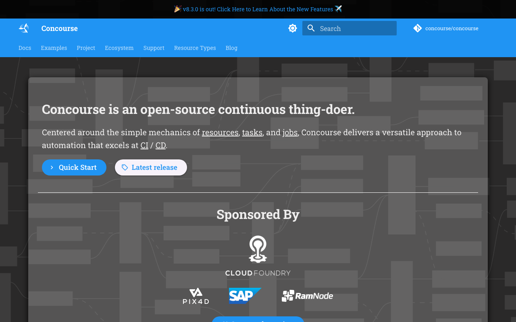Click the Concourse propeller logo icon
516x322 pixels.
[x=24, y=28]
